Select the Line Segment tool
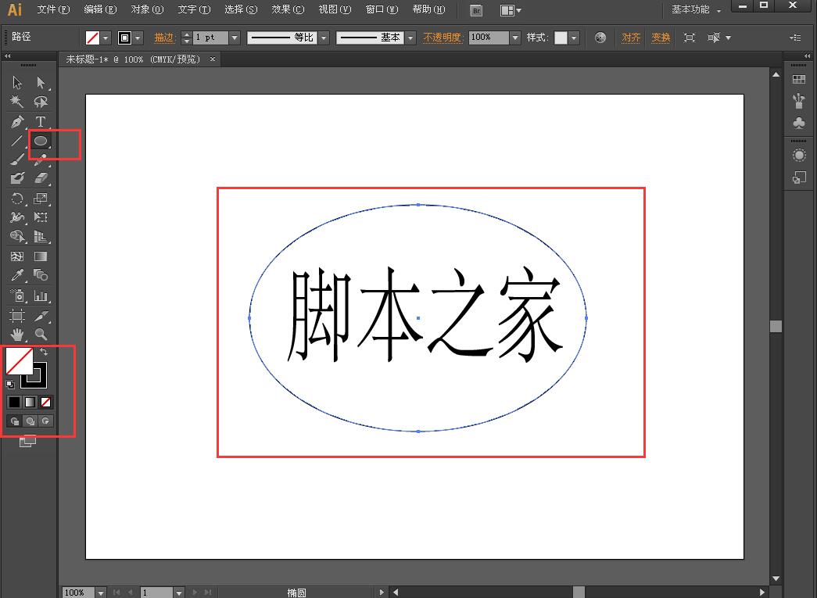 [x=17, y=141]
